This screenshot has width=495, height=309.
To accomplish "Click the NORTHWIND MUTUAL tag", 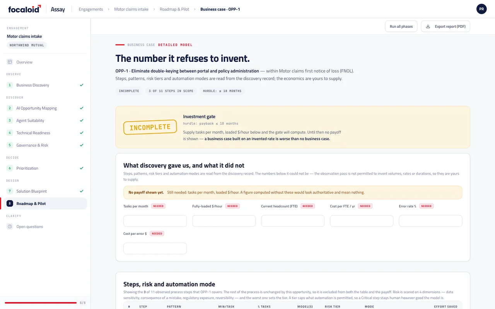I will tap(27, 45).
